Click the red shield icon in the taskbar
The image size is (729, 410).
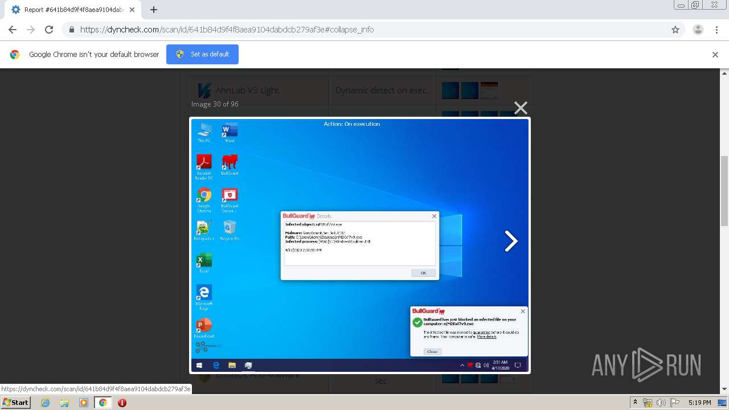[x=122, y=403]
